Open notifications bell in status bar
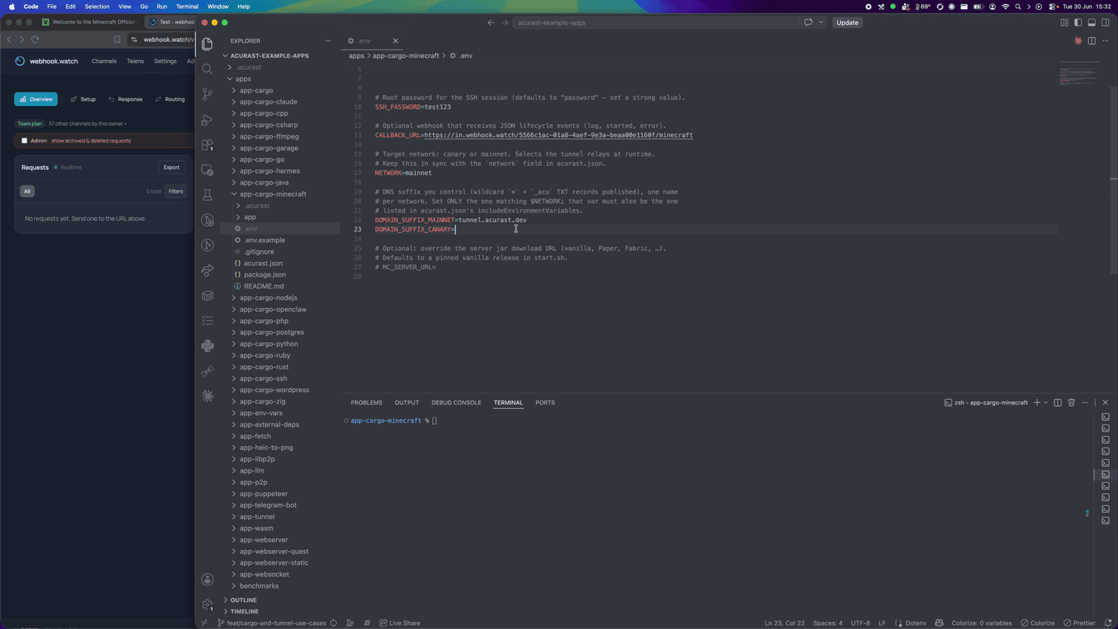 1108,623
